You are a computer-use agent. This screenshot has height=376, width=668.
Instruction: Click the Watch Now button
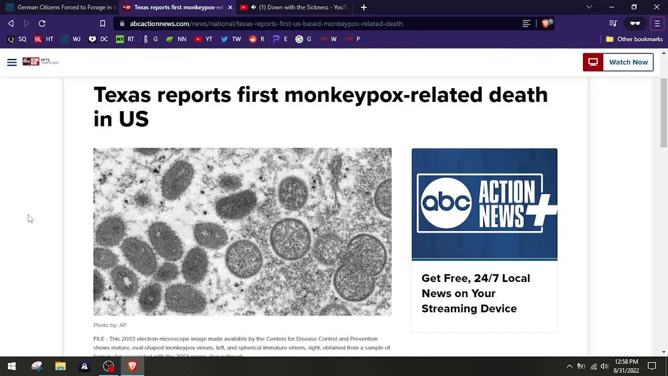click(x=618, y=62)
